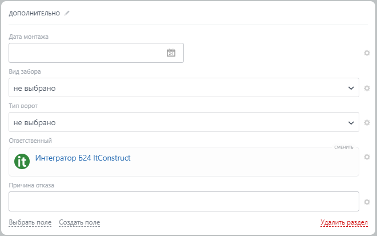Open settings gear for Тип ворот field
The image size is (377, 236).
click(x=367, y=122)
